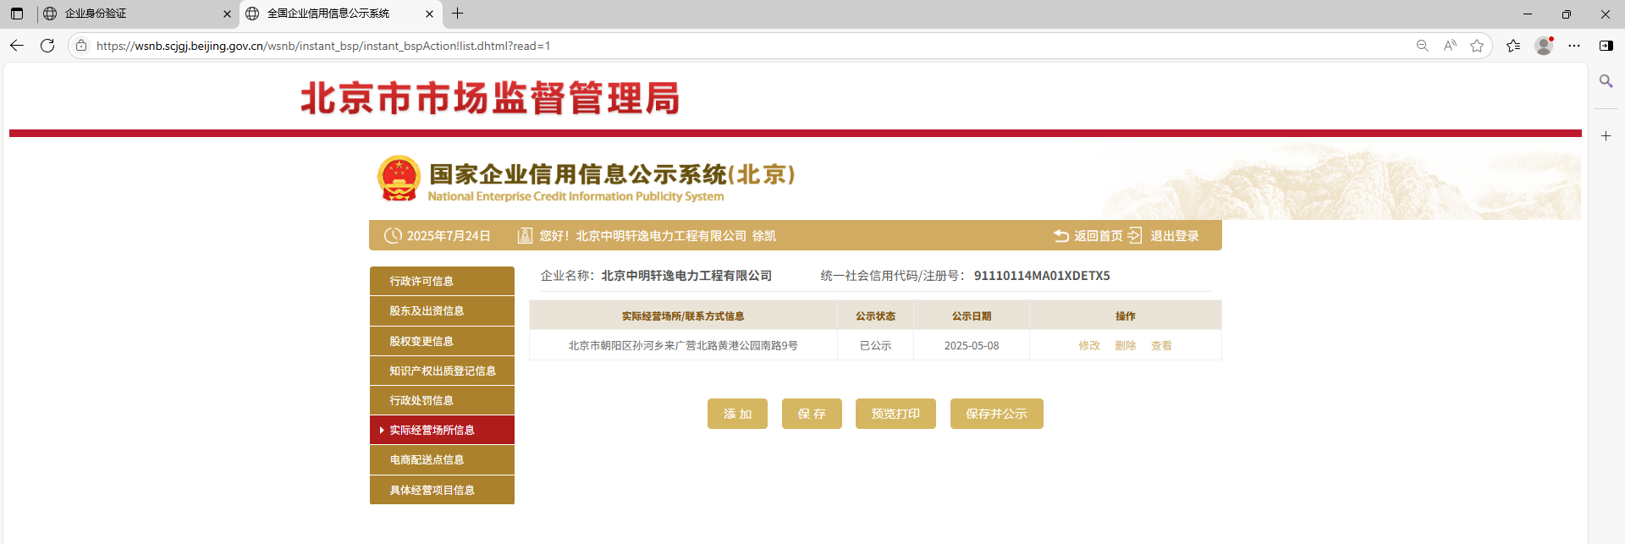
Task: Click the zoom magnifier icon in address bar
Action: point(1422,46)
